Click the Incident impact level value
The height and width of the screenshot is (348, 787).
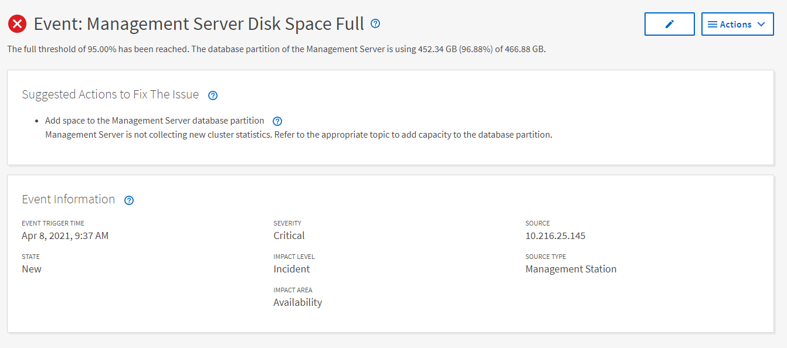pos(291,269)
